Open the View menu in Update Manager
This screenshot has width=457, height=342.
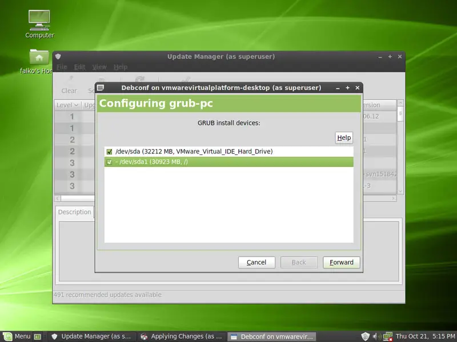coord(99,67)
